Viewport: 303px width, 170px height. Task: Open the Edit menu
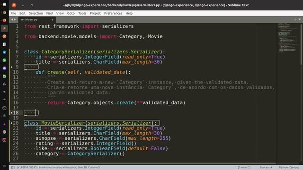click(22, 13)
